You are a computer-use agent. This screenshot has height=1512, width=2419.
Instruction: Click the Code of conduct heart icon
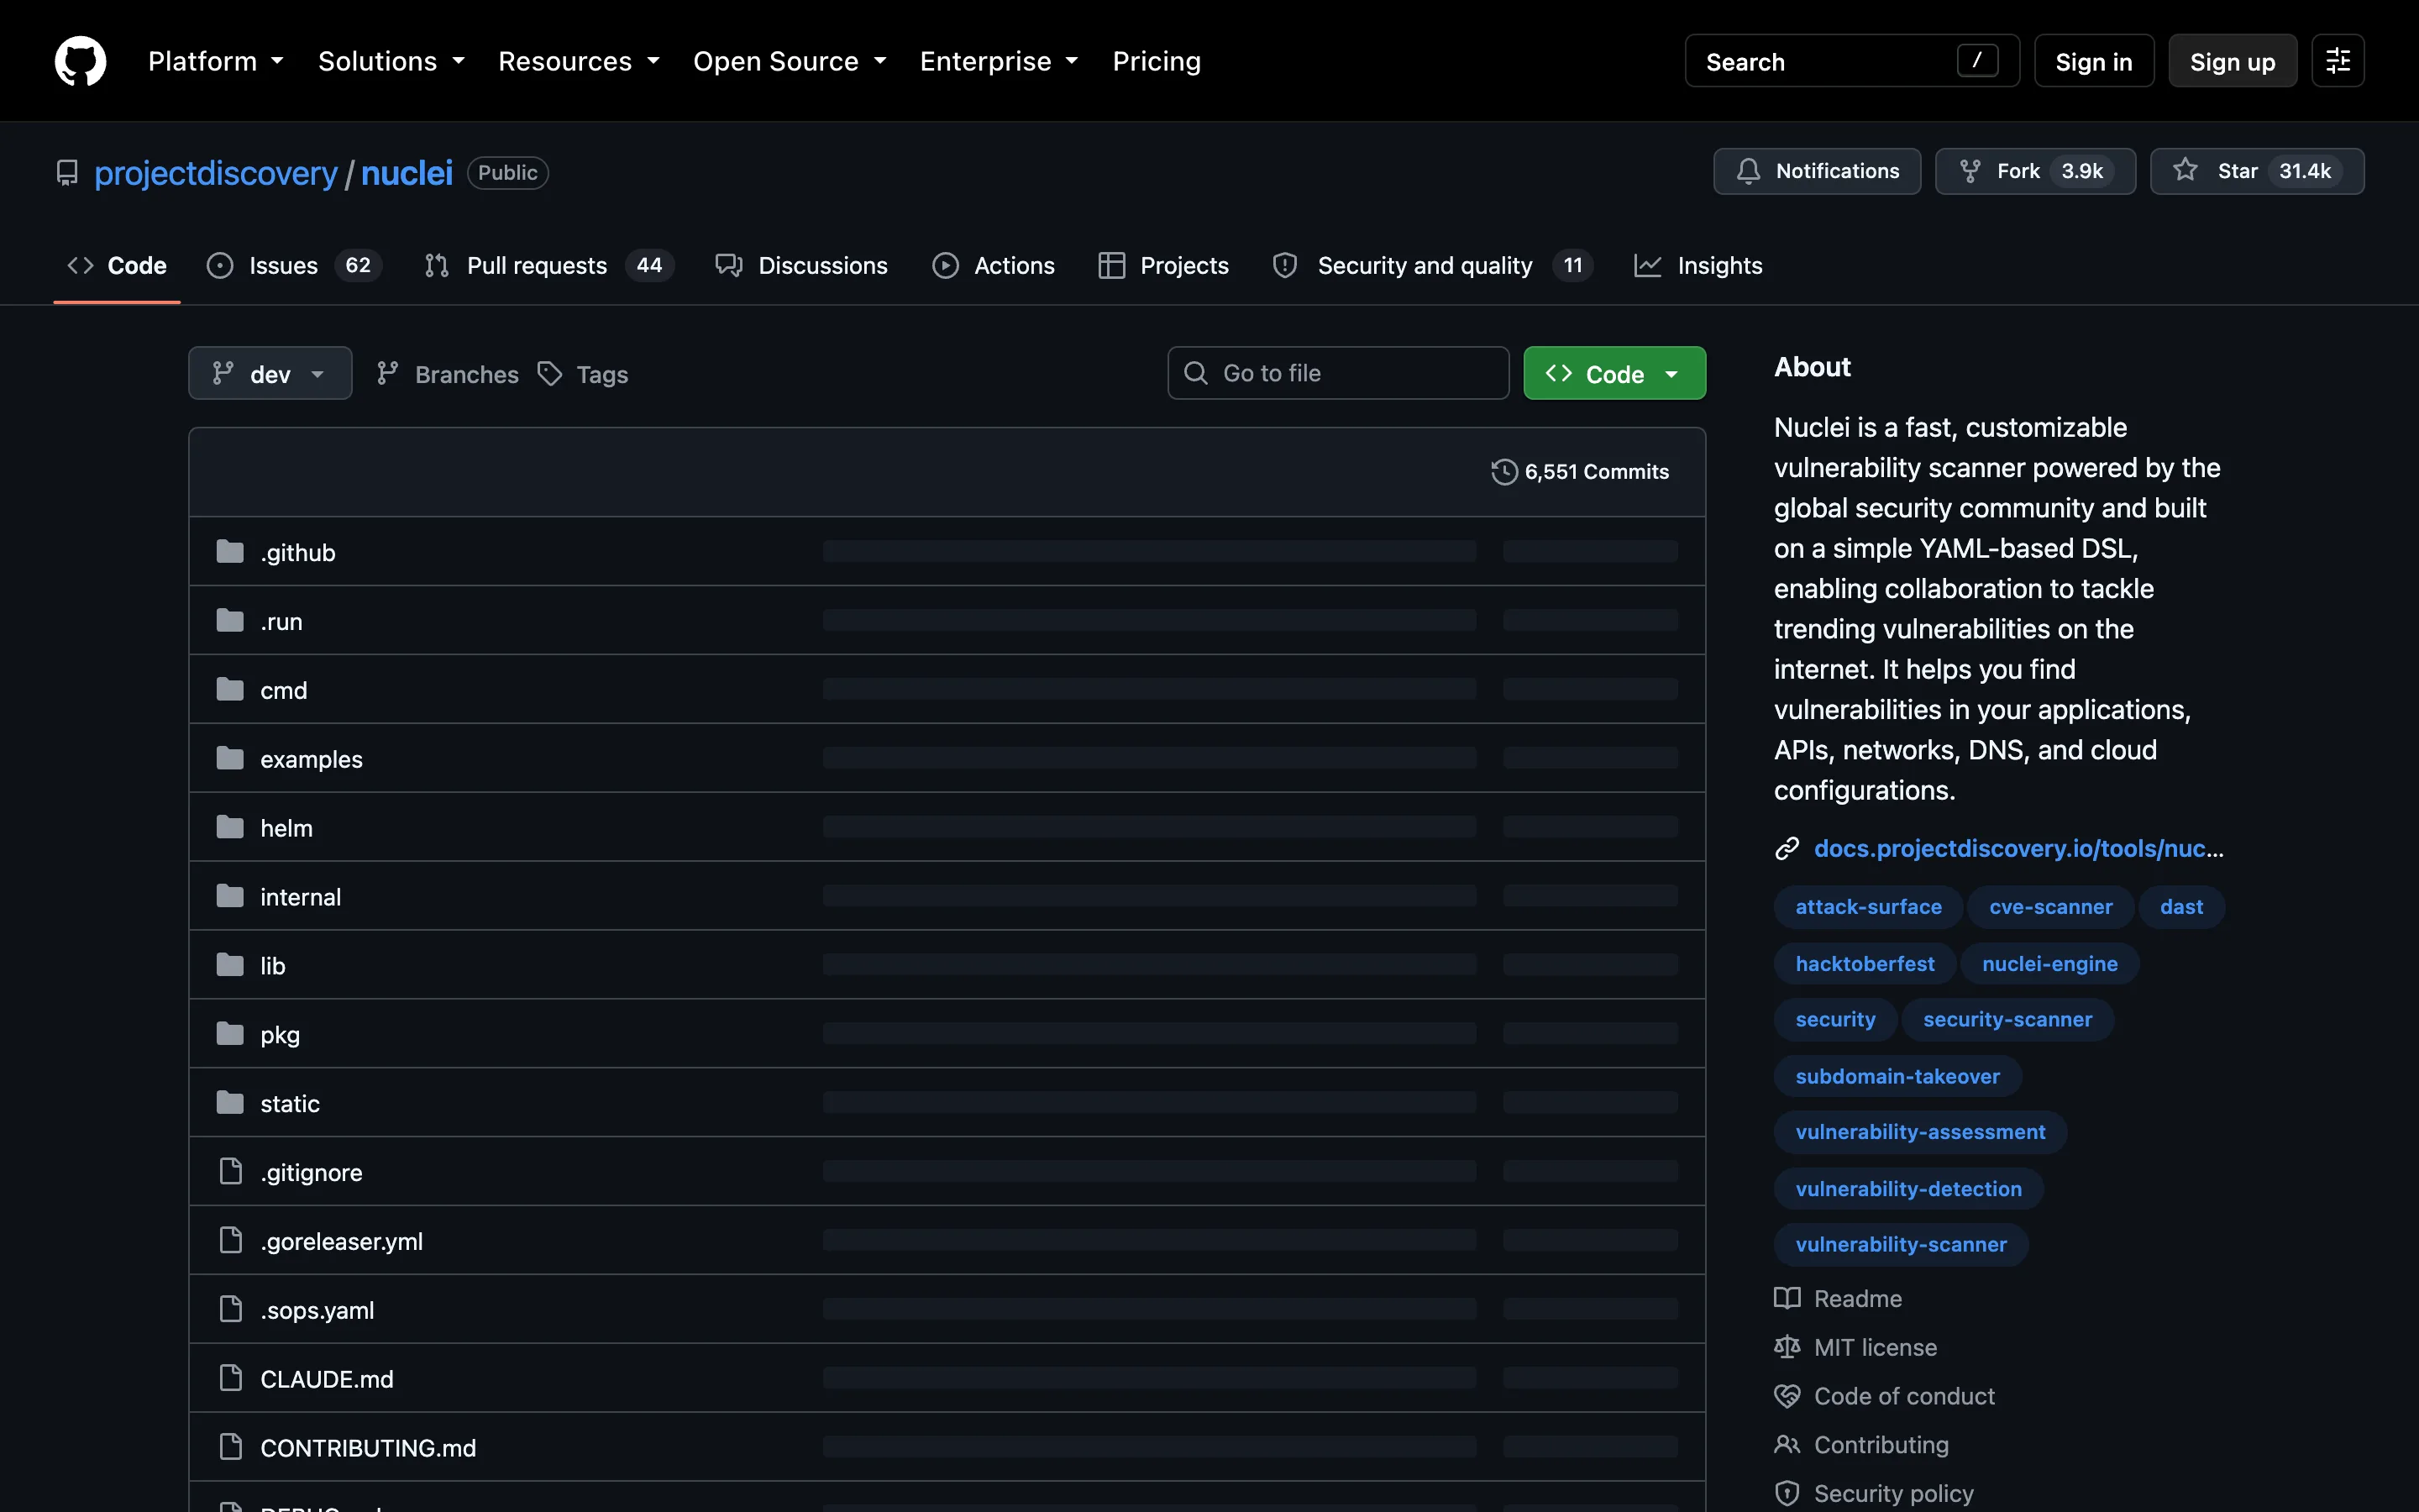(1787, 1396)
